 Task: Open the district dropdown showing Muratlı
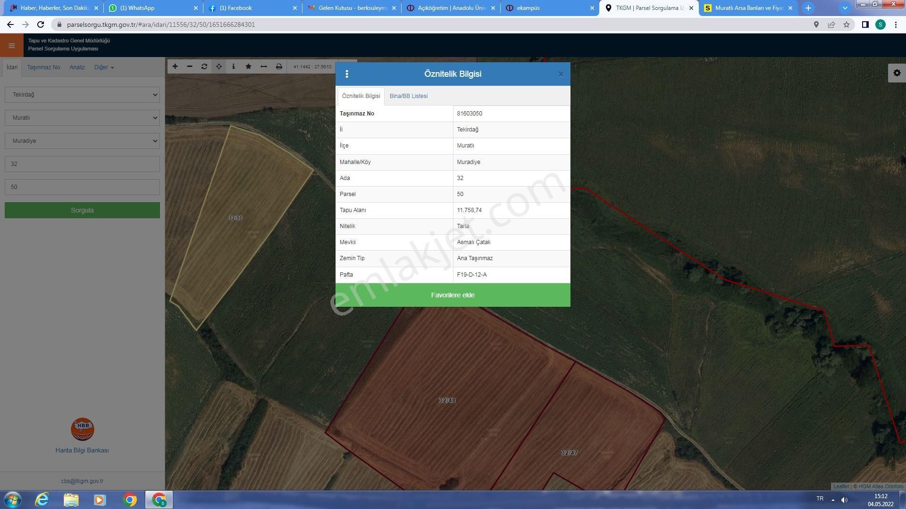[x=82, y=118]
